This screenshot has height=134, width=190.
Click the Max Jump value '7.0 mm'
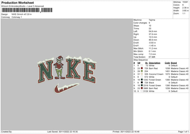(x=152, y=54)
